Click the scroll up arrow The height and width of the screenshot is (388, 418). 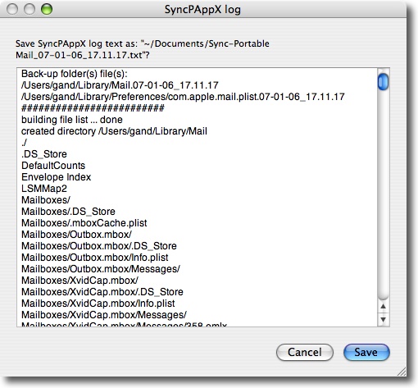[384, 307]
